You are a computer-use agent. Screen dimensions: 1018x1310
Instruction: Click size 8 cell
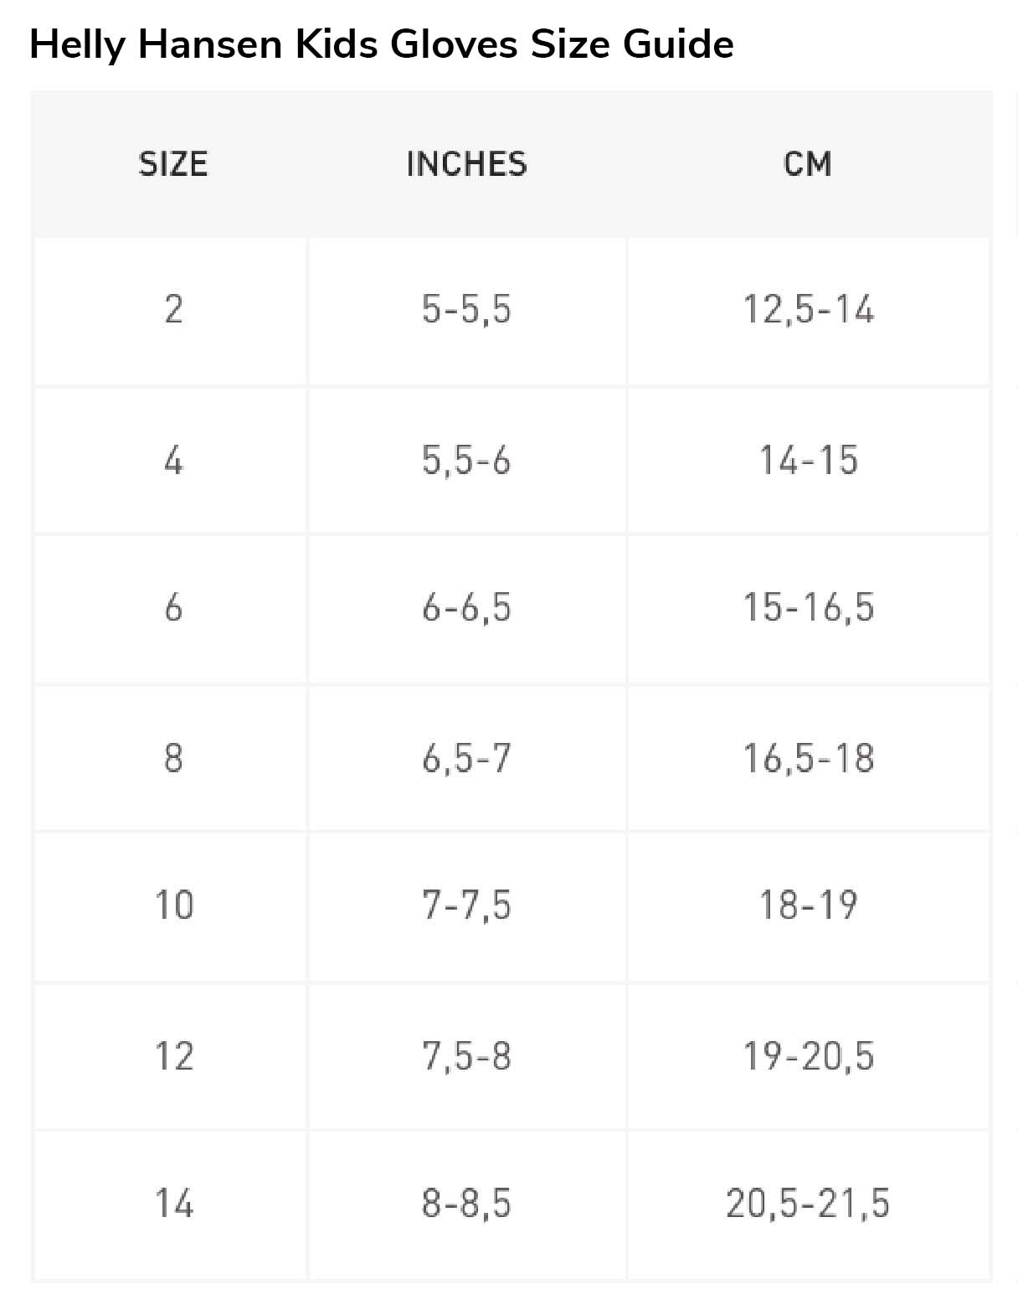[x=171, y=758]
